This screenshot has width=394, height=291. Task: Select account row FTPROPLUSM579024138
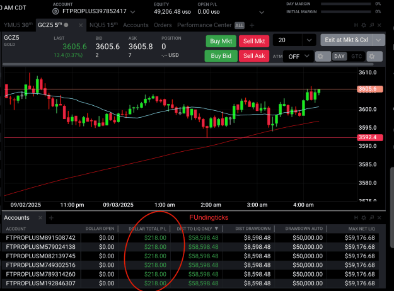point(190,247)
